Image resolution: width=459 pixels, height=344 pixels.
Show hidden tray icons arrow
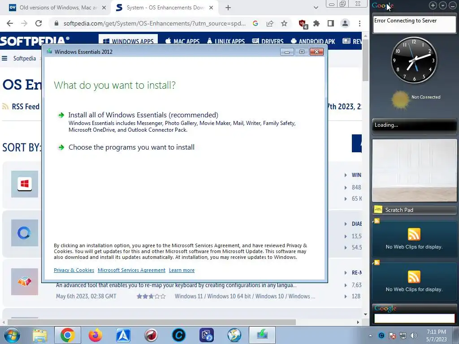coord(370,335)
